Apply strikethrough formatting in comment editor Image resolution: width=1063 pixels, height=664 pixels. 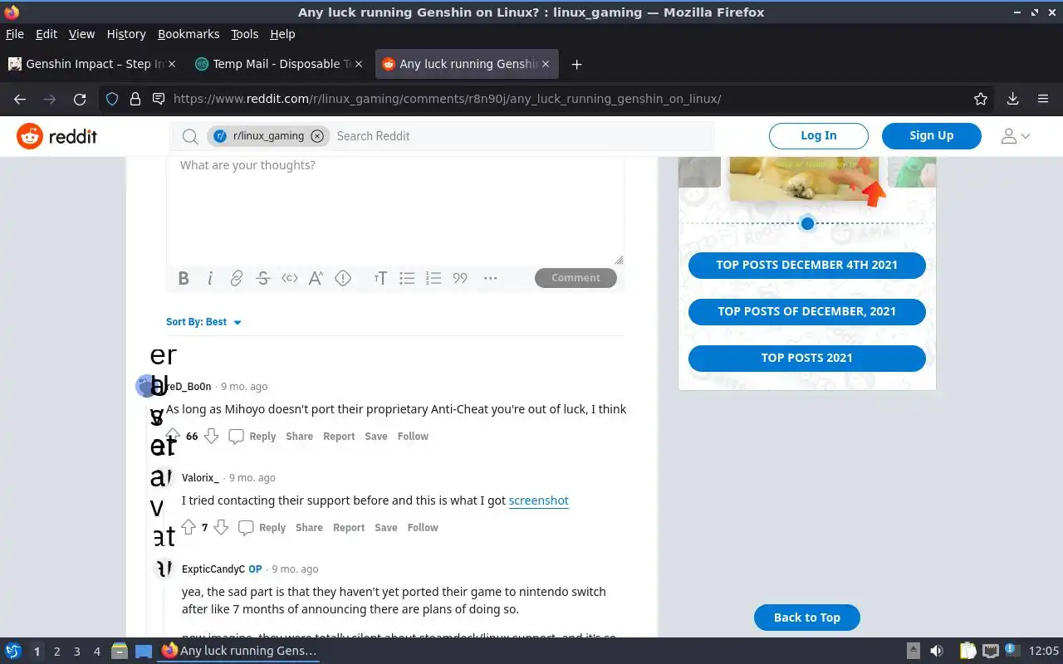tap(263, 278)
